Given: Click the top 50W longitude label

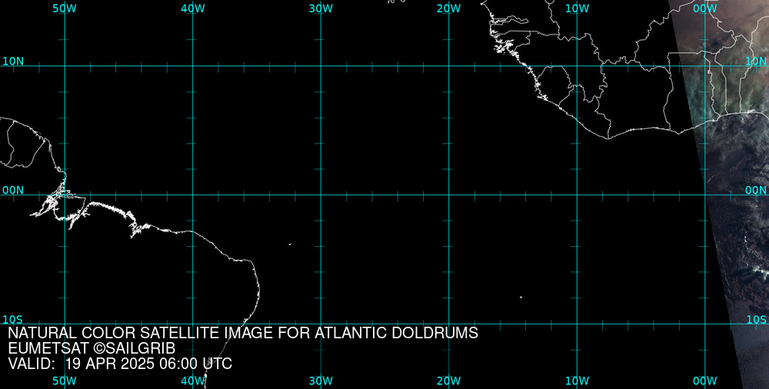Looking at the screenshot, I should point(65,8).
